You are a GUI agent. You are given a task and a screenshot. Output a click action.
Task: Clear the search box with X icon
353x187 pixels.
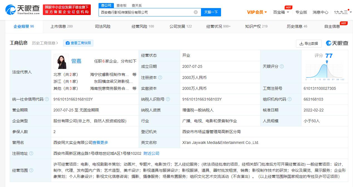click(x=196, y=12)
